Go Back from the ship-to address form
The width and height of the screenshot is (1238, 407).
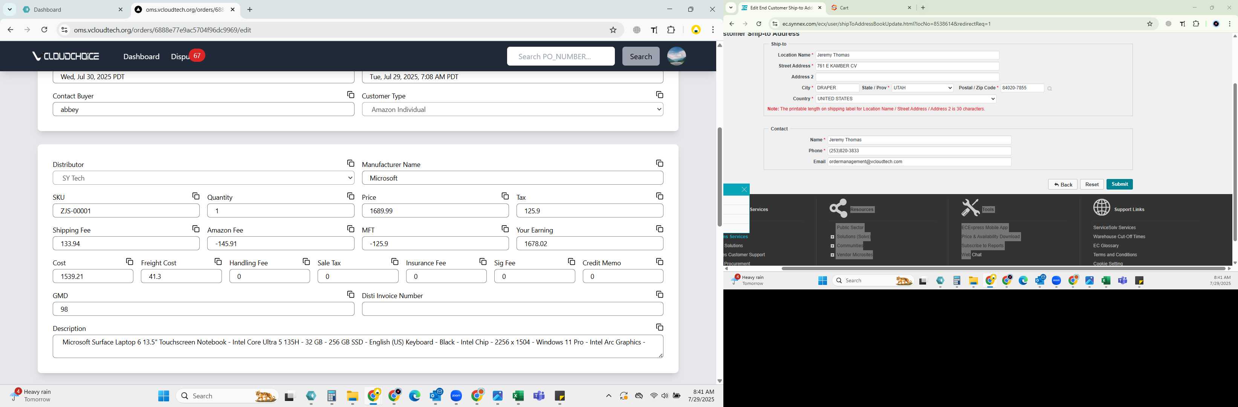1062,185
